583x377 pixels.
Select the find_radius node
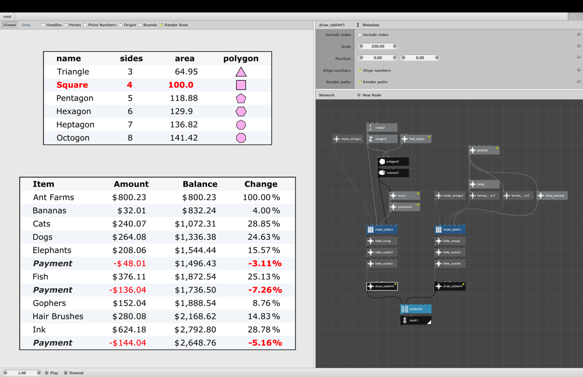tap(416, 139)
